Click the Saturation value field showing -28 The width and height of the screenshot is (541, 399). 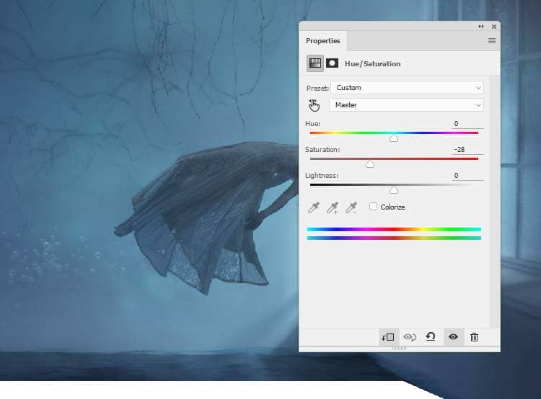(x=468, y=150)
